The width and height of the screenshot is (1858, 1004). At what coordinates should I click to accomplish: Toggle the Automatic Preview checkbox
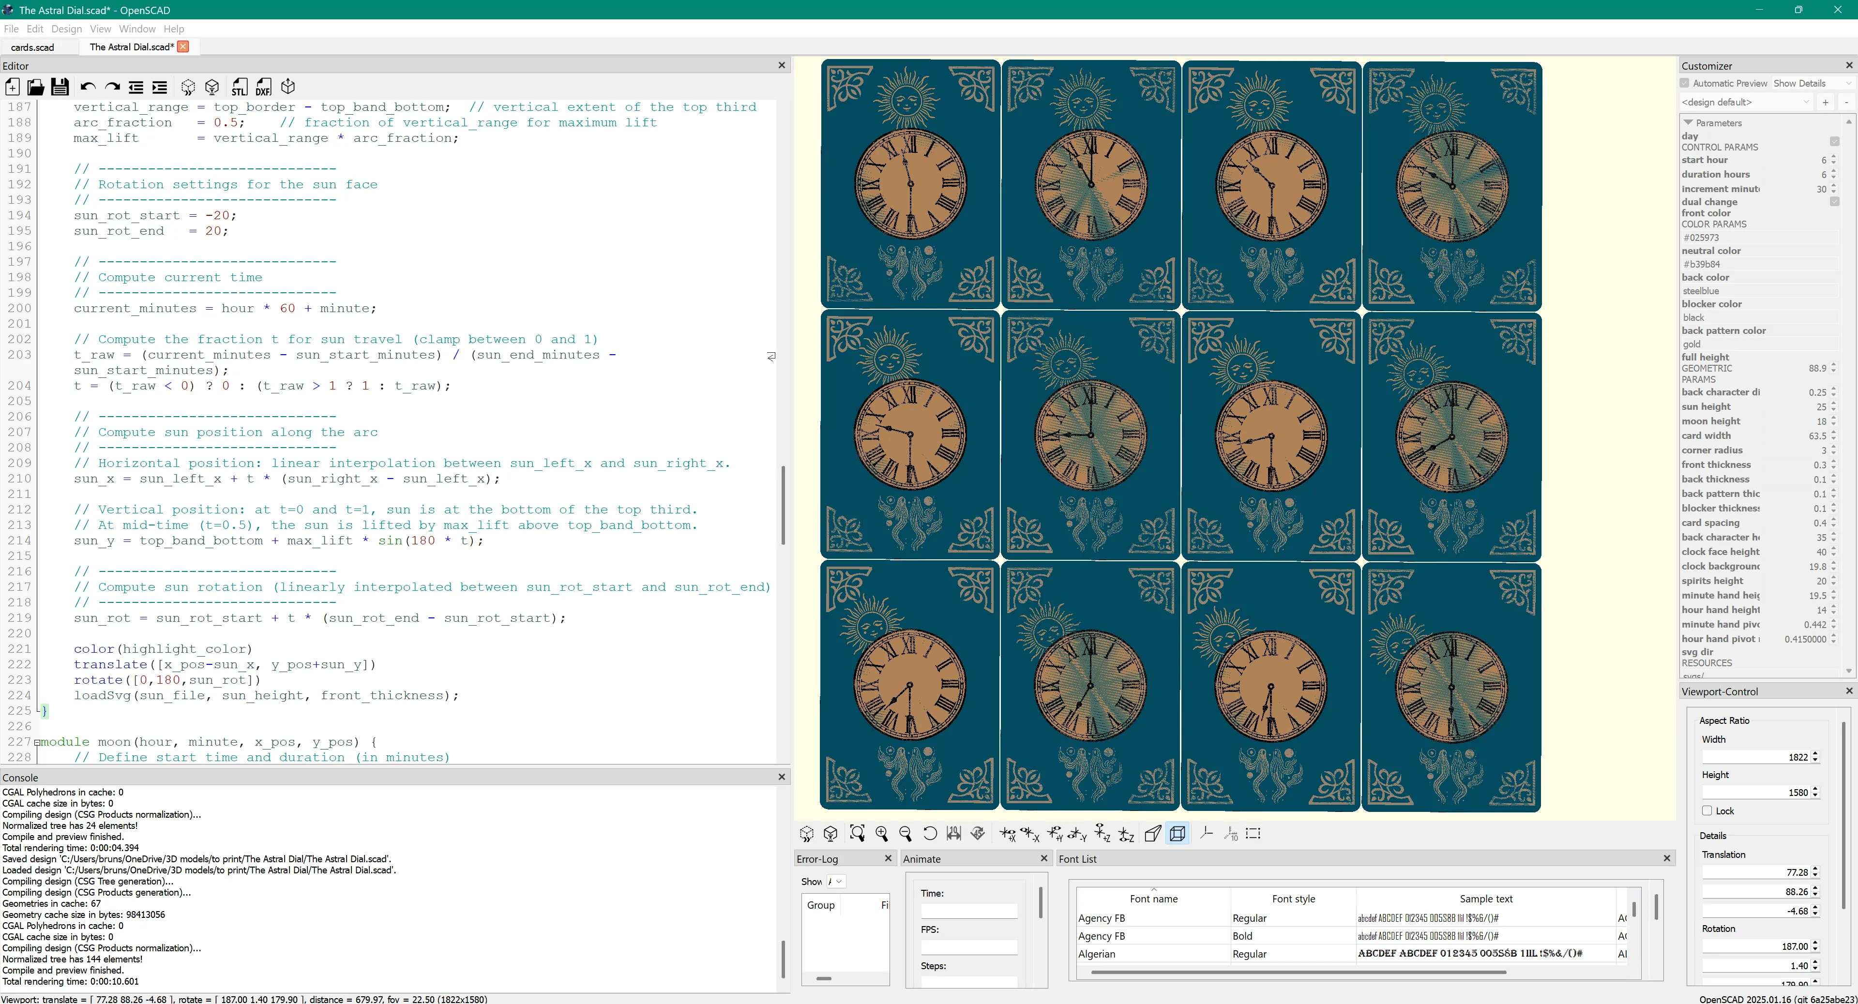click(1685, 83)
